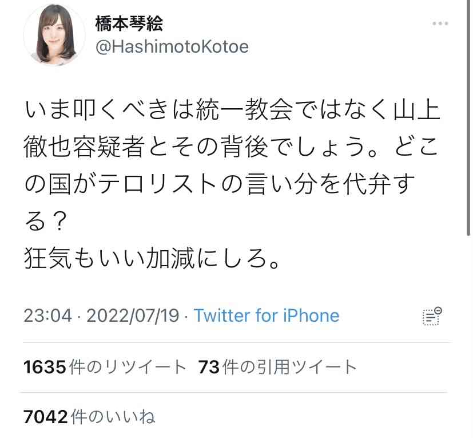Click the short line reading る？

point(46,221)
